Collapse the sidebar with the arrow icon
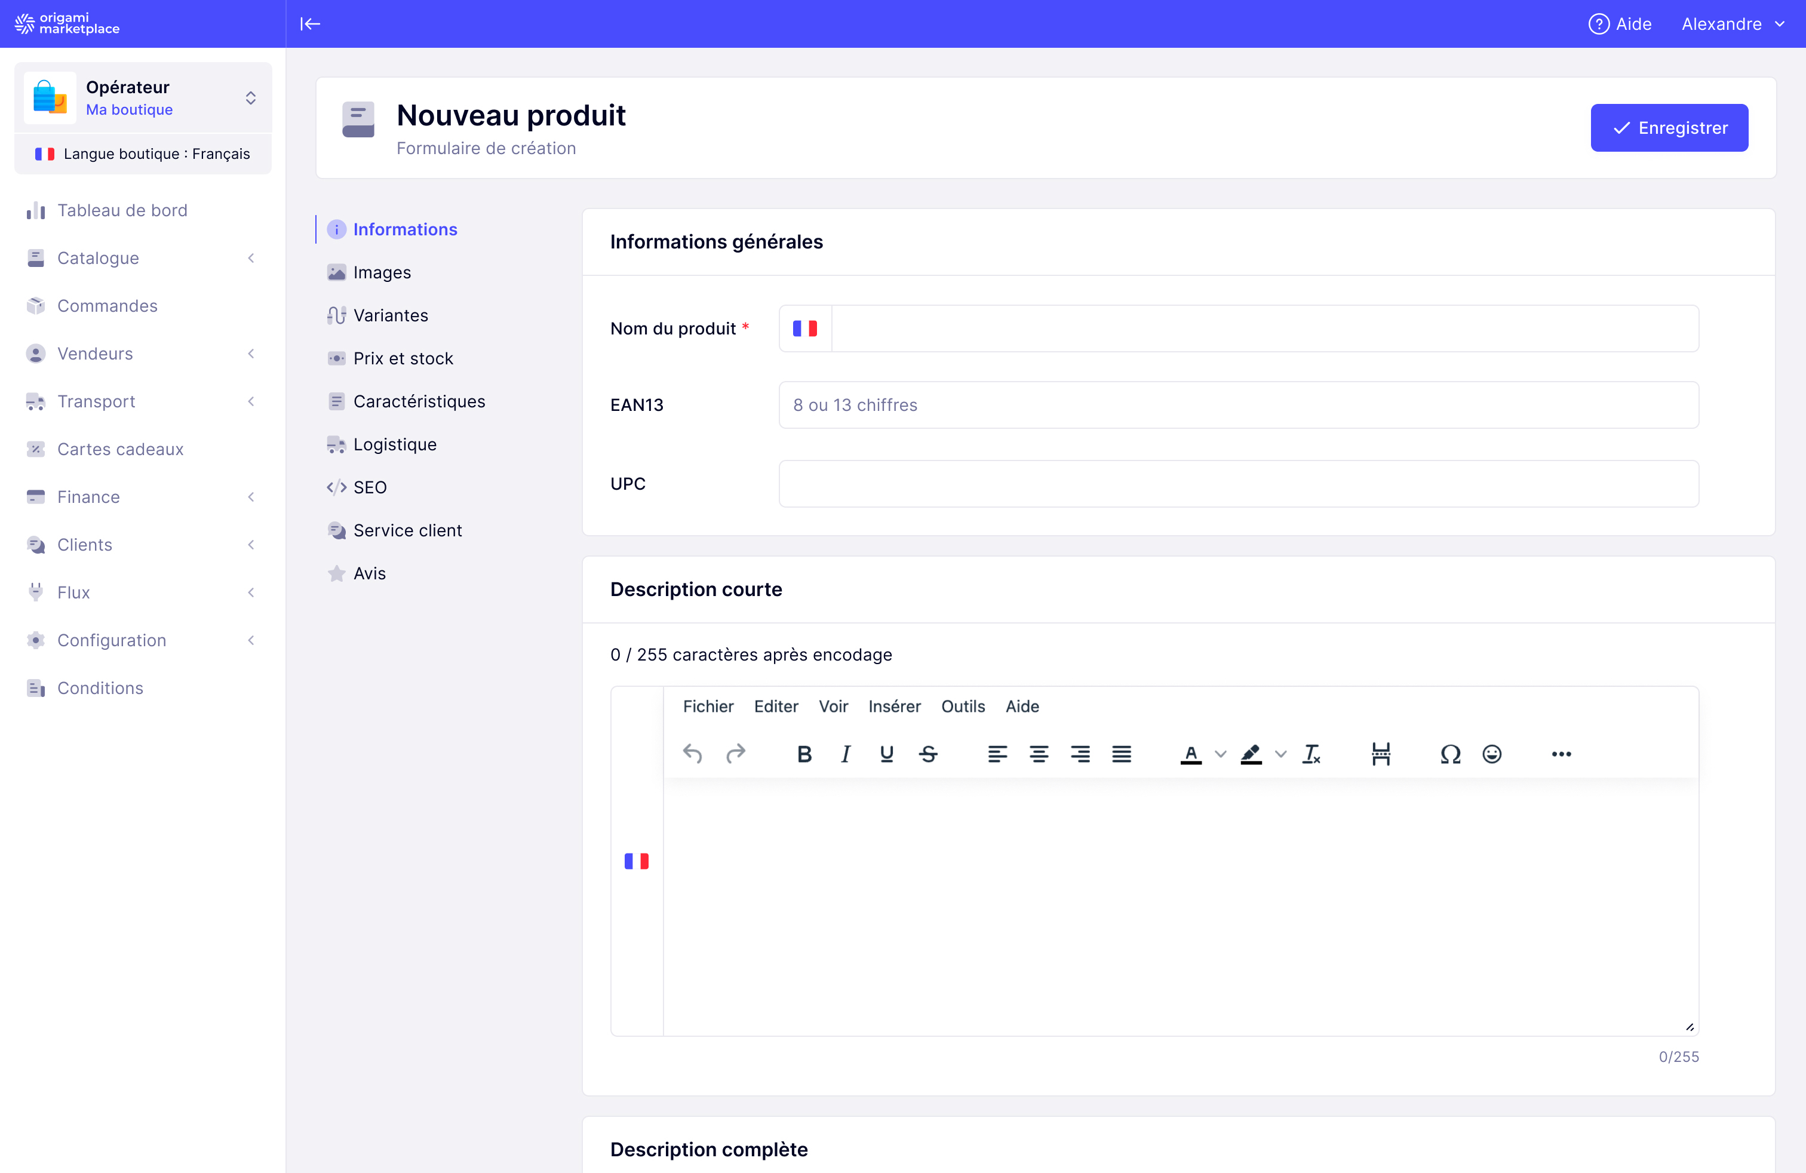Image resolution: width=1806 pixels, height=1173 pixels. tap(309, 23)
